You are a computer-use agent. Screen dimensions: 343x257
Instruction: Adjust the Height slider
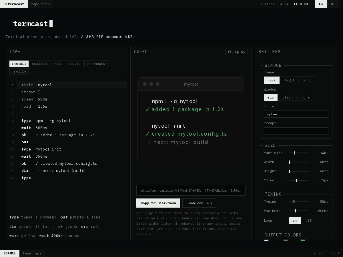[299, 171]
